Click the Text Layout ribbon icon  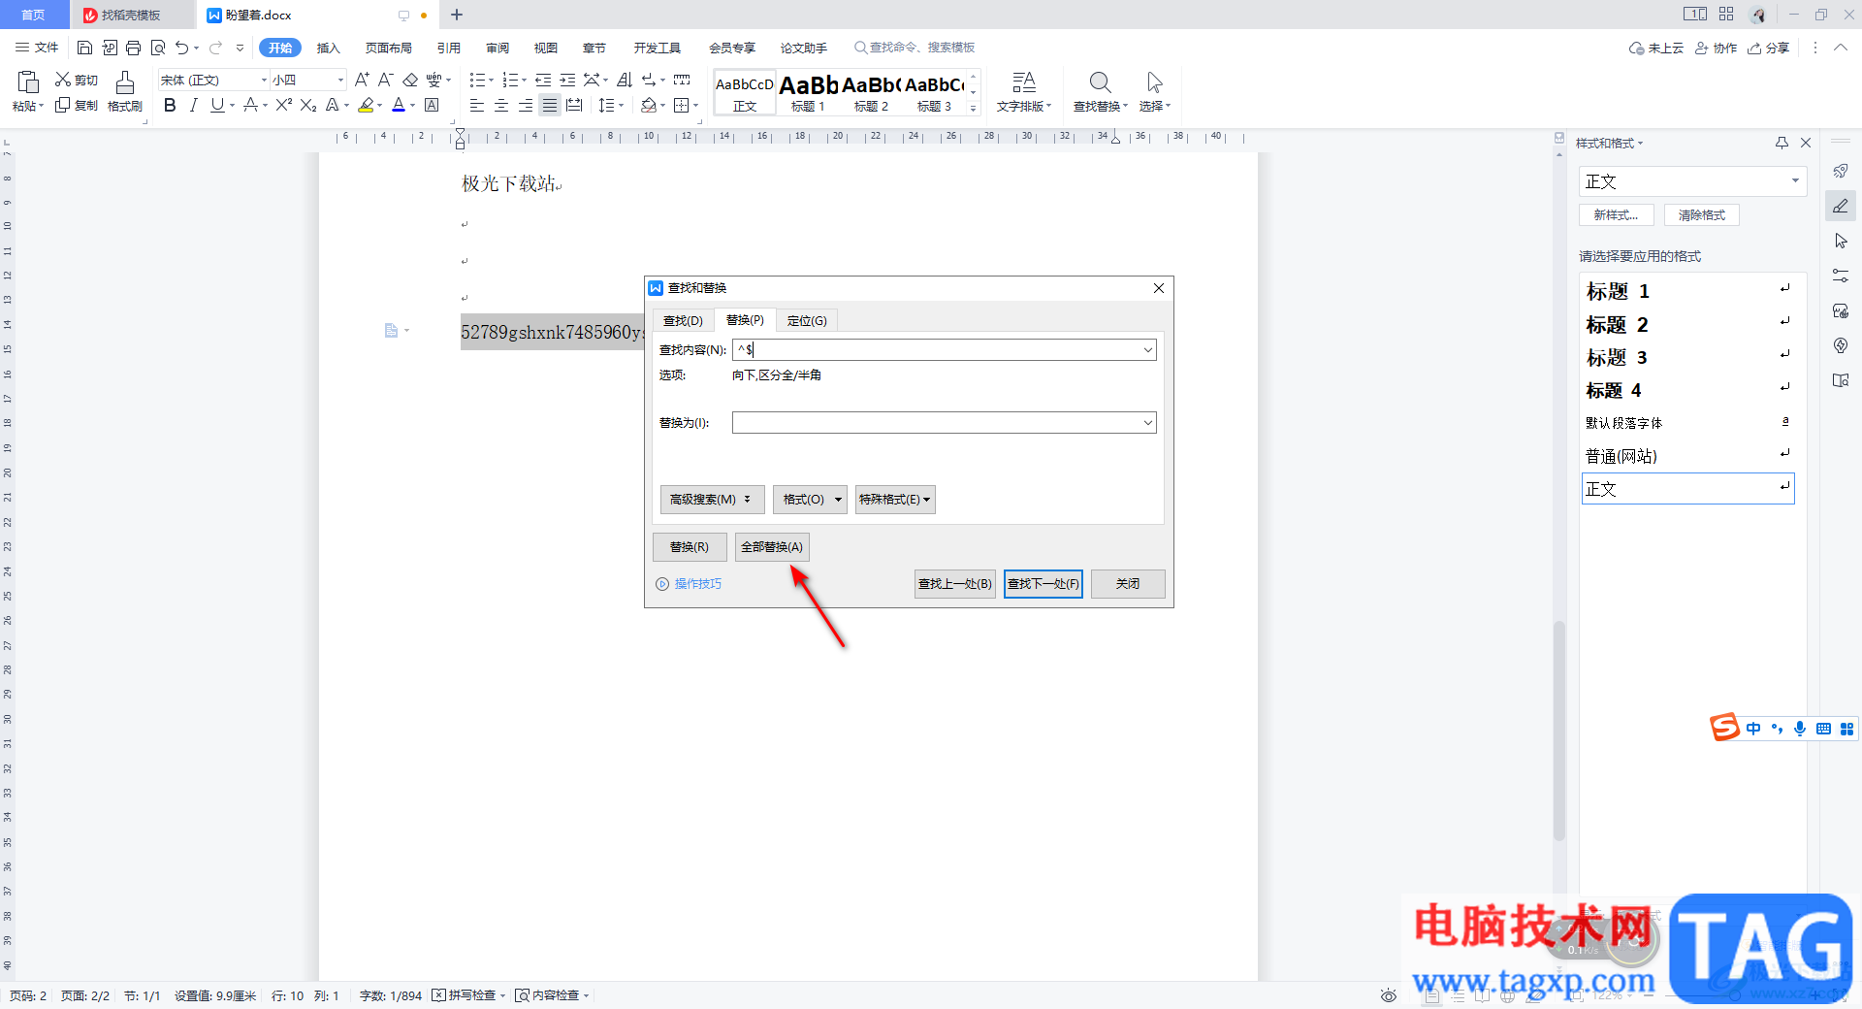coord(1024,82)
